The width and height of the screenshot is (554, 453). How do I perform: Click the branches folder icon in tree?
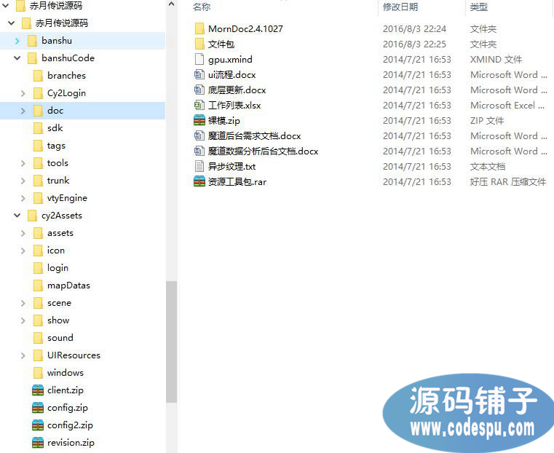(38, 76)
